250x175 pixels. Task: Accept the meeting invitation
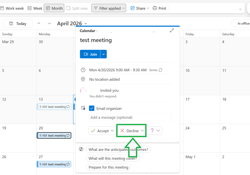pos(100,131)
